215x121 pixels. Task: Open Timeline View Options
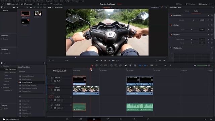click(152, 66)
